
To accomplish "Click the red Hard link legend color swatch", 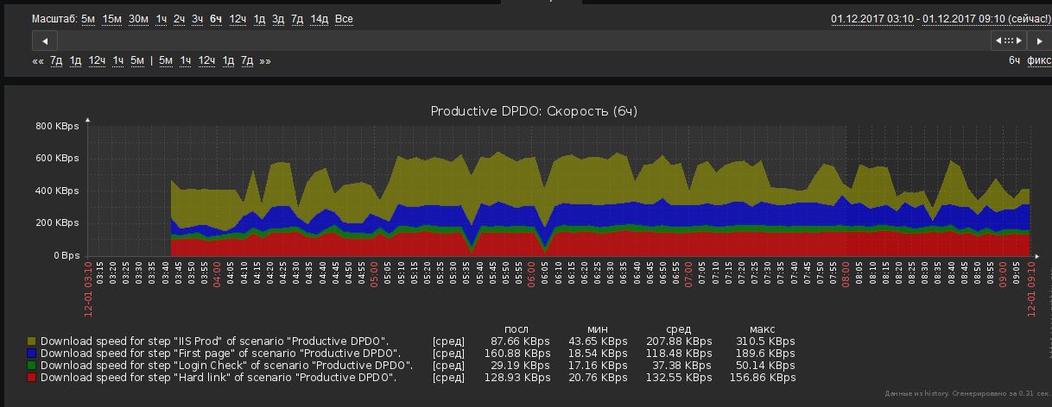I will 32,378.
